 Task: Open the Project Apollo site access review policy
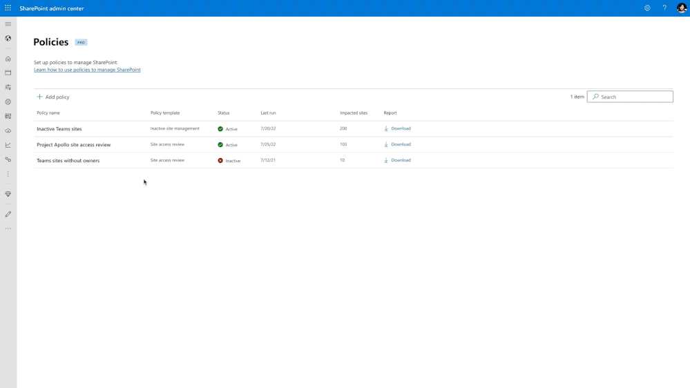(x=73, y=145)
